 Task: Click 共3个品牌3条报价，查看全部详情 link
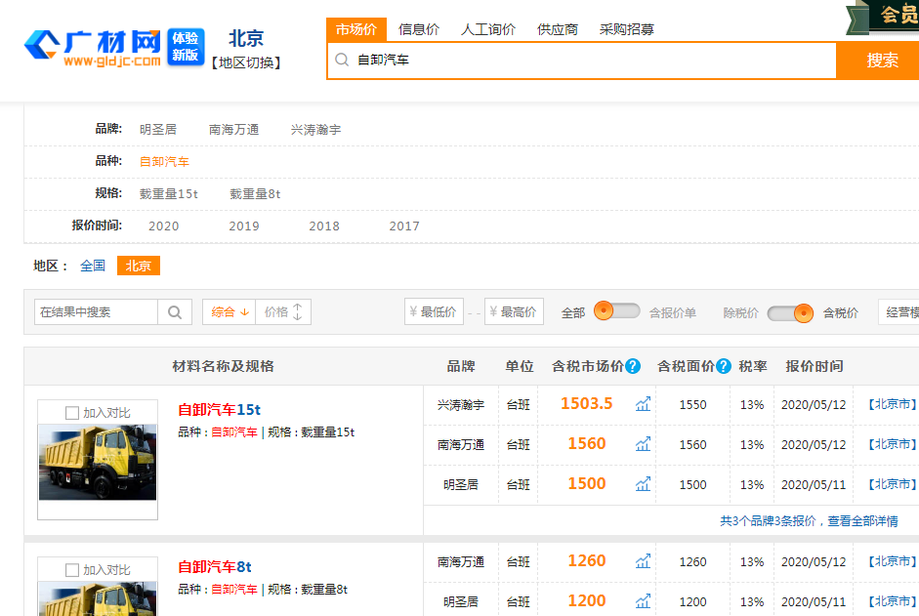809,521
